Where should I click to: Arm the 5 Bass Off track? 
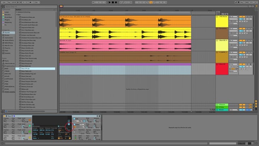tap(251, 64)
